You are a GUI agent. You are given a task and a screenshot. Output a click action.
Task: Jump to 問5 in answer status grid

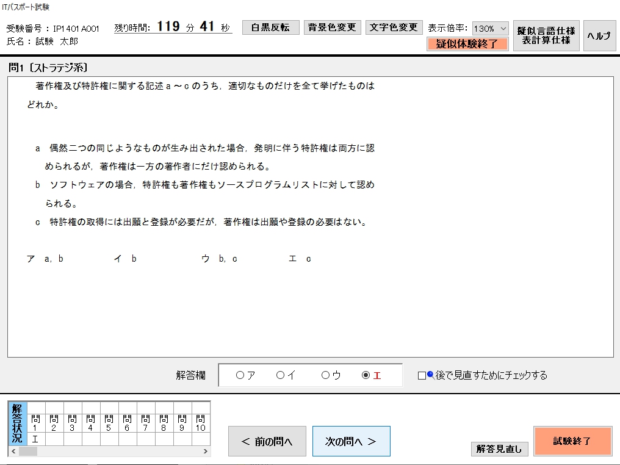tap(109, 424)
